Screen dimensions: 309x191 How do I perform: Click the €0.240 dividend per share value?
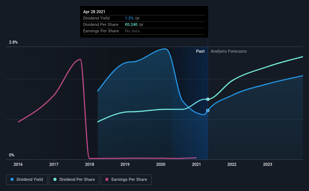[x=131, y=24]
